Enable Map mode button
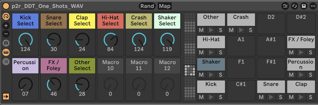The height and width of the screenshot is (105, 318). [165, 6]
